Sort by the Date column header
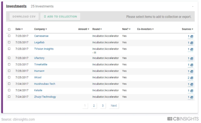Viewport: 201px width, 123px height. click(19, 29)
